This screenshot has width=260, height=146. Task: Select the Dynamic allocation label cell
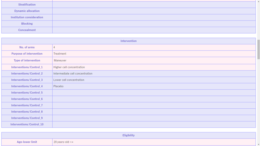point(27,11)
